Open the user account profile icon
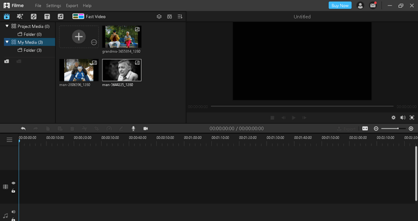Image resolution: width=418 pixels, height=221 pixels. [360, 5]
